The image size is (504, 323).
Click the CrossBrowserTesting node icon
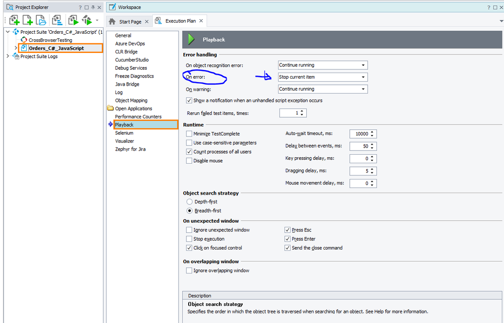pyautogui.click(x=24, y=40)
